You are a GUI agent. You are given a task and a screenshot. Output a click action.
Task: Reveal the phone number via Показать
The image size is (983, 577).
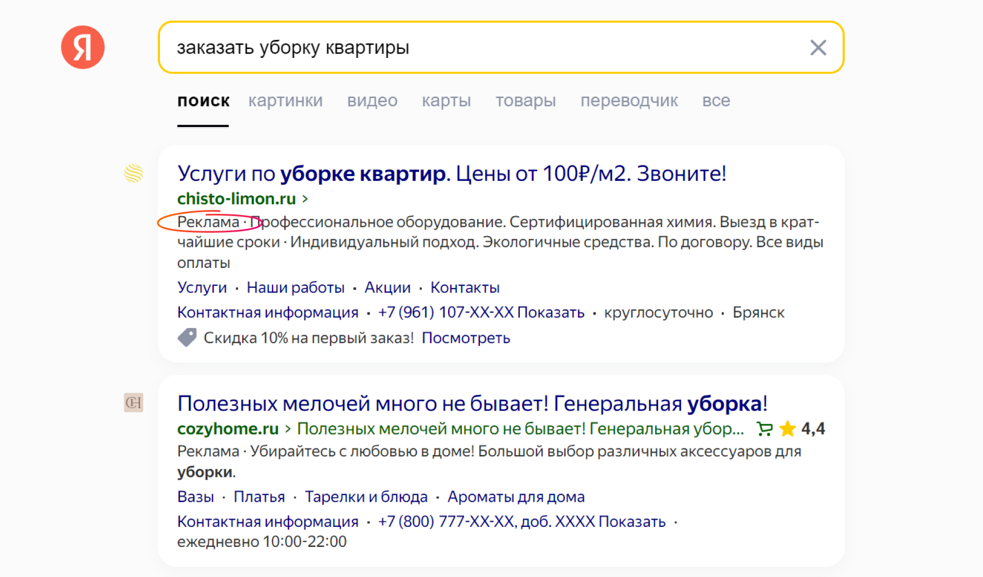[x=551, y=312]
